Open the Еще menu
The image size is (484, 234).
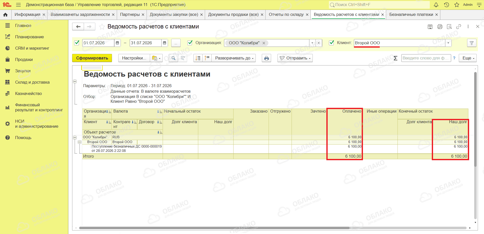coord(468,58)
